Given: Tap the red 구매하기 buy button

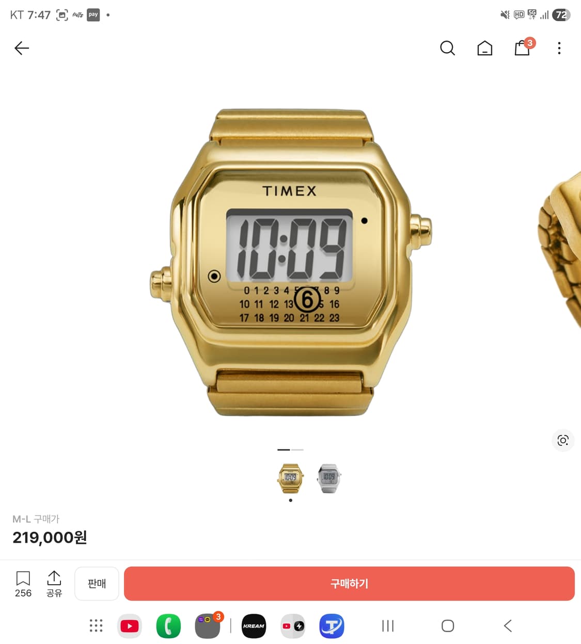Looking at the screenshot, I should (349, 584).
